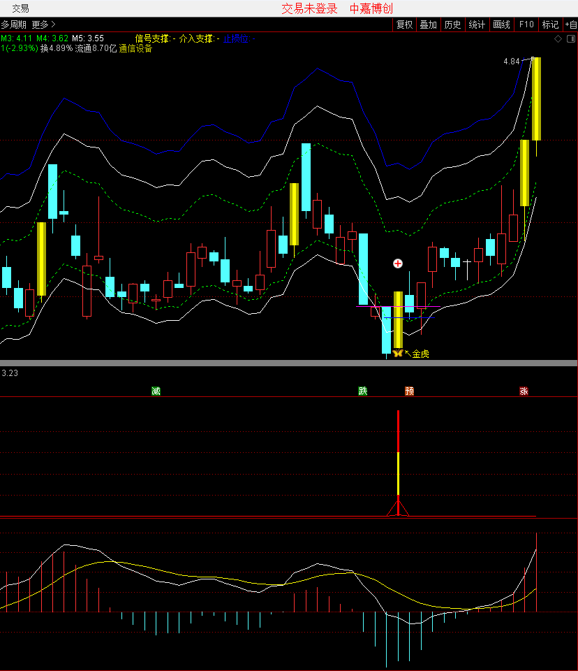Click the 止损位 stop-loss link
Image resolution: width=578 pixels, height=671 pixels.
(236, 39)
